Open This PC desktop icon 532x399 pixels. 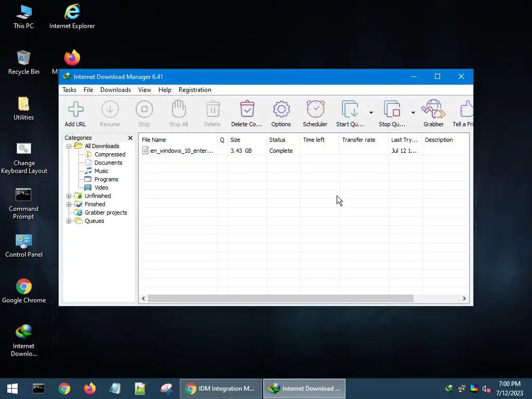click(24, 17)
